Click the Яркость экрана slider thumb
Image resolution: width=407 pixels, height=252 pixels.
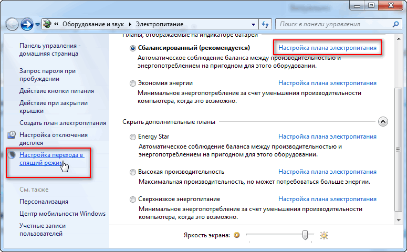pos(305,235)
